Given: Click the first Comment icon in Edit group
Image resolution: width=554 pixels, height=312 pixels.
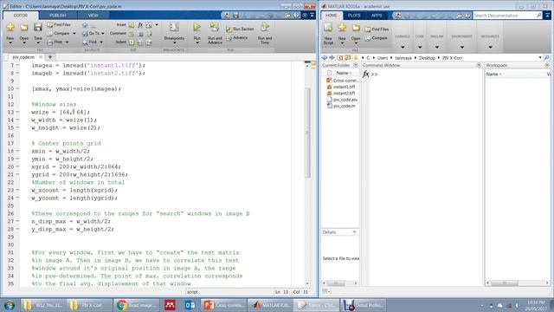Looking at the screenshot, I should pos(132,34).
